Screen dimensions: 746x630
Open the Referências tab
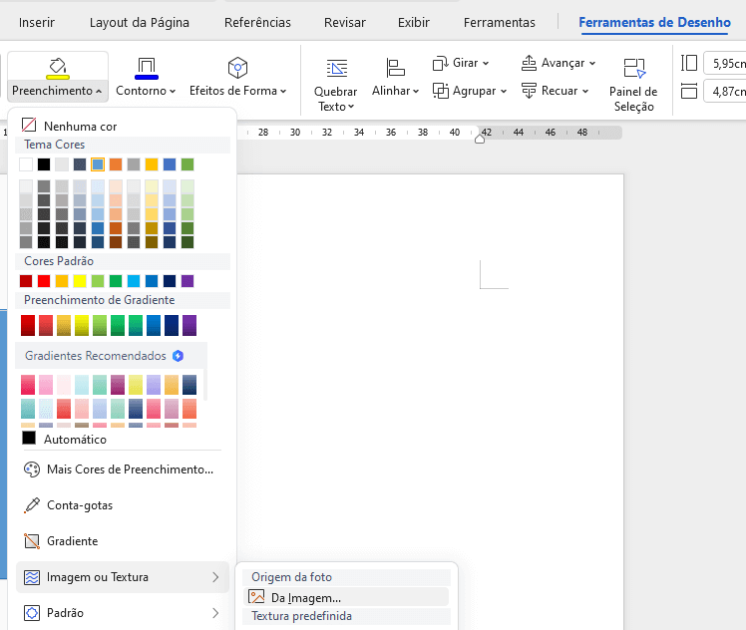pyautogui.click(x=257, y=22)
